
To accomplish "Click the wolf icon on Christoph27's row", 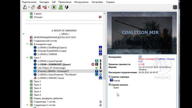I will pyautogui.click(x=100, y=71).
